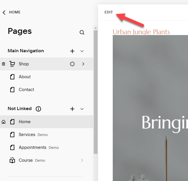The width and height of the screenshot is (188, 181).
Task: Collapse the Not Linked section
Action: point(82,109)
